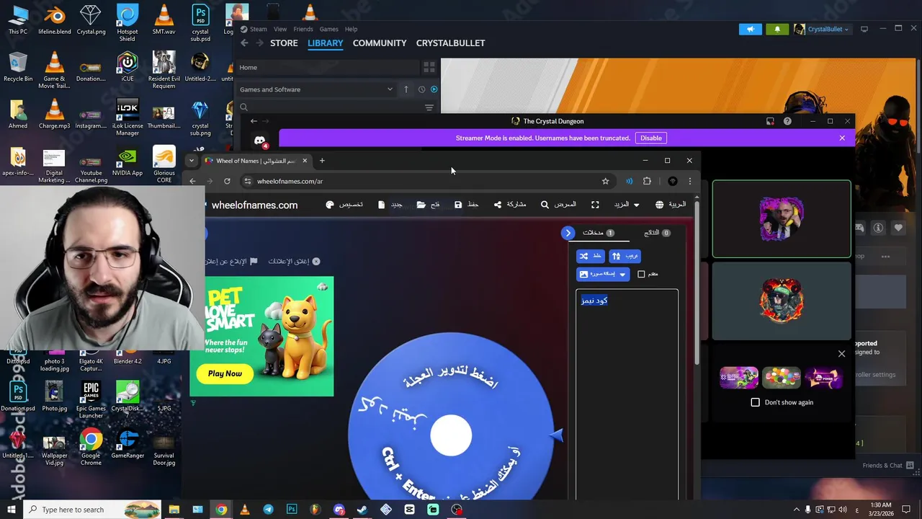This screenshot has height=519, width=922.
Task: Click the taskbar search box
Action: pos(94,510)
